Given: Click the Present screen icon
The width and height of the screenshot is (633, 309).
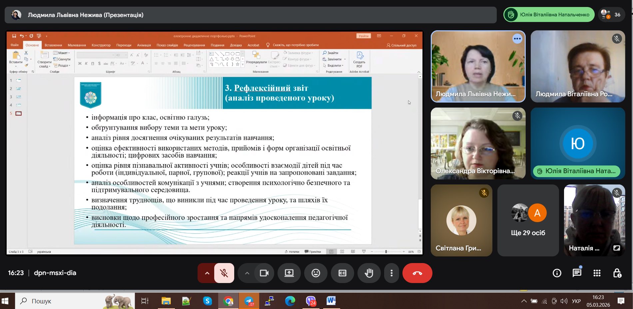Looking at the screenshot, I should [x=289, y=273].
